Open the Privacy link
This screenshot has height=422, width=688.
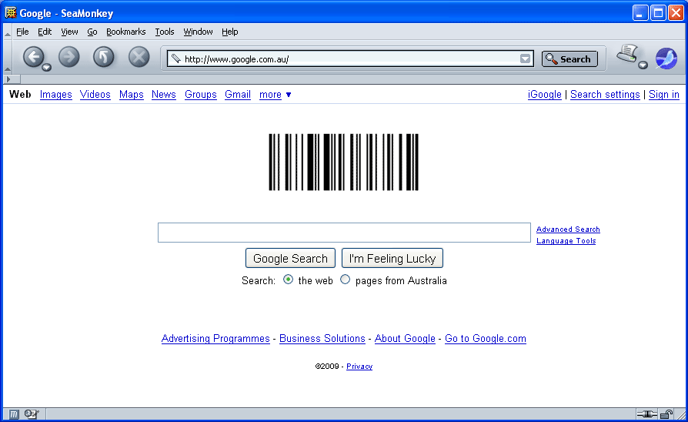tap(359, 367)
